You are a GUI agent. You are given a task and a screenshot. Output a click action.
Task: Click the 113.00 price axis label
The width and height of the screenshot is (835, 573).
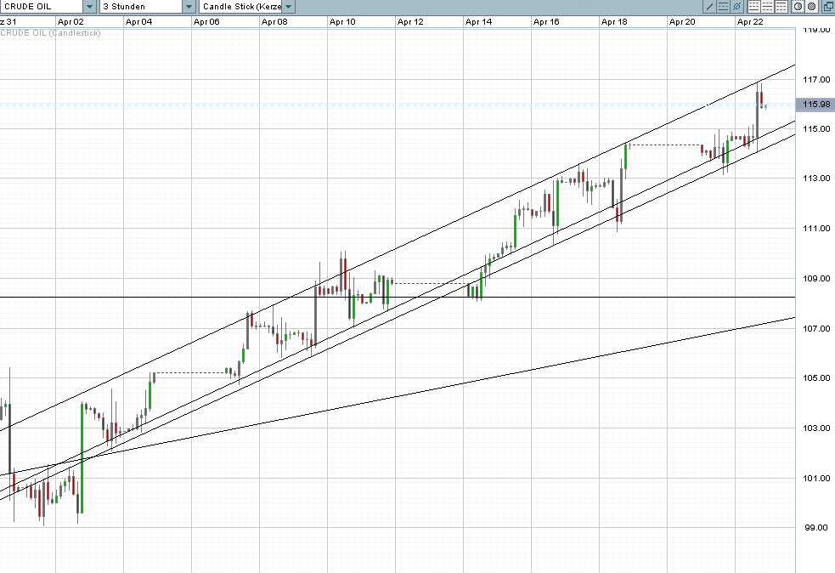(x=816, y=178)
